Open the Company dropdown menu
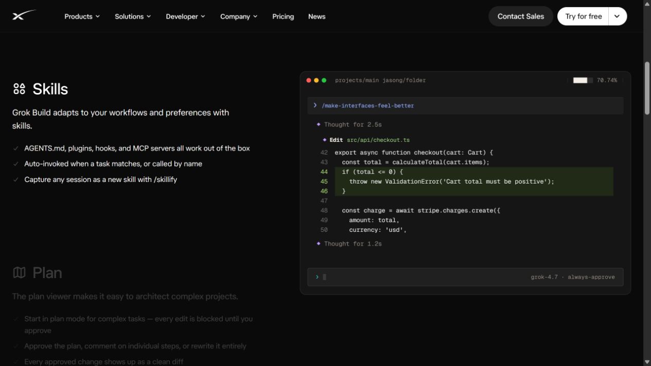 pos(239,16)
